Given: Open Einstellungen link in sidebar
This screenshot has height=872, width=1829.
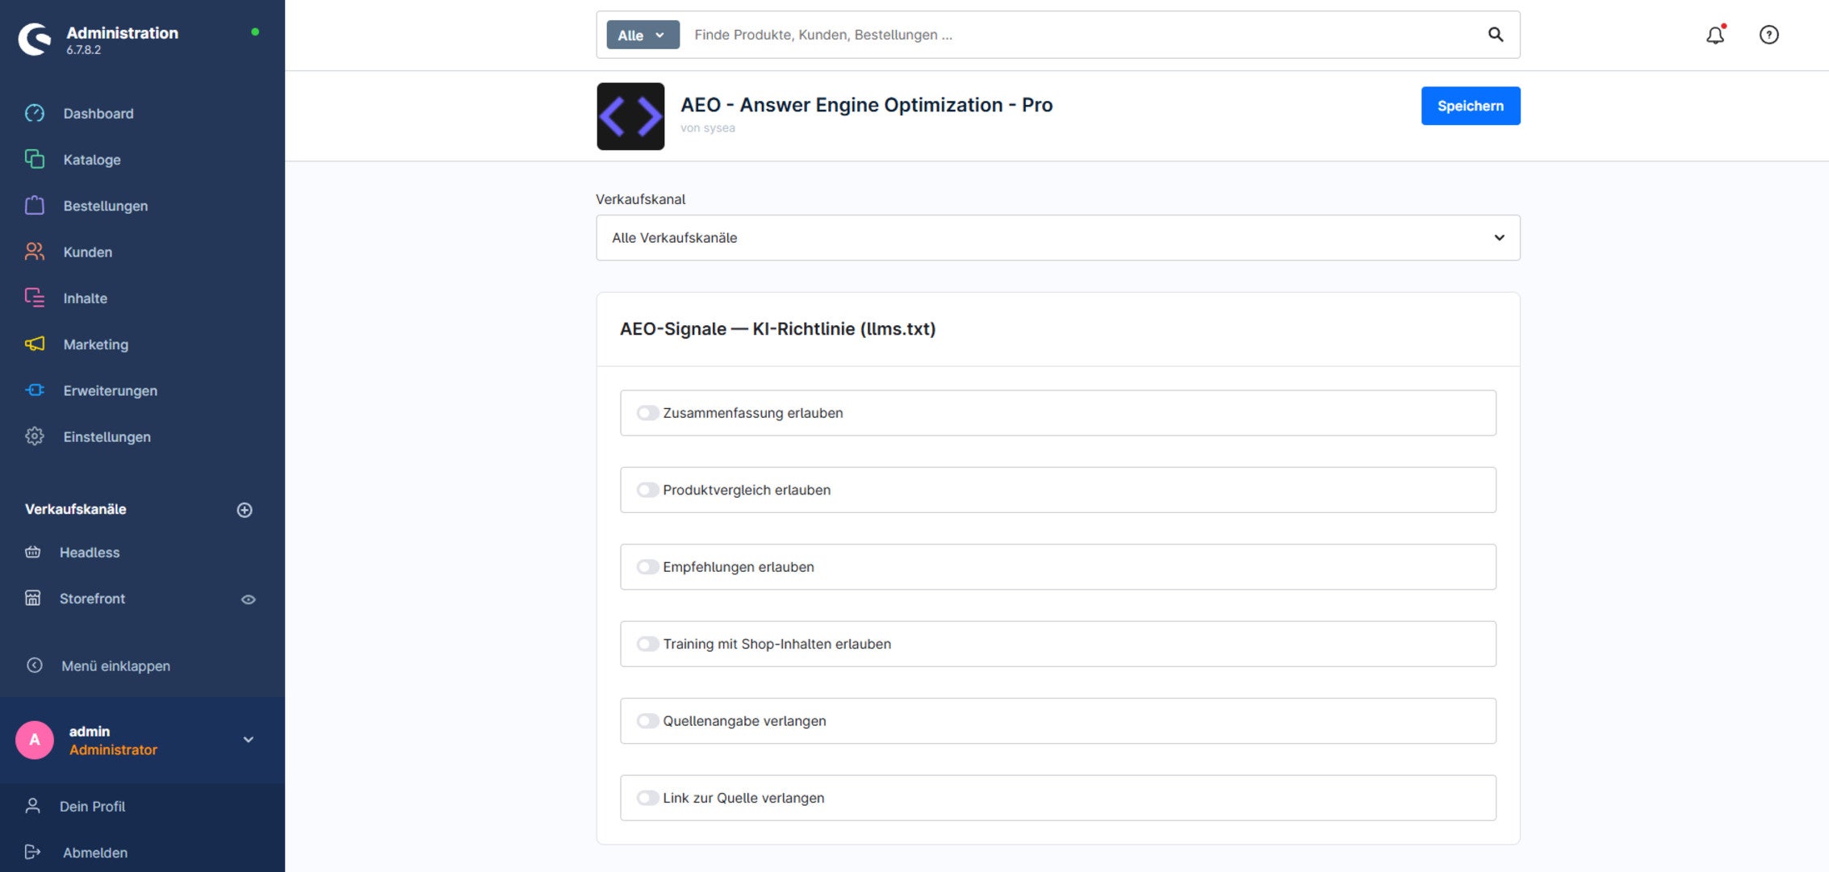Looking at the screenshot, I should (107, 436).
